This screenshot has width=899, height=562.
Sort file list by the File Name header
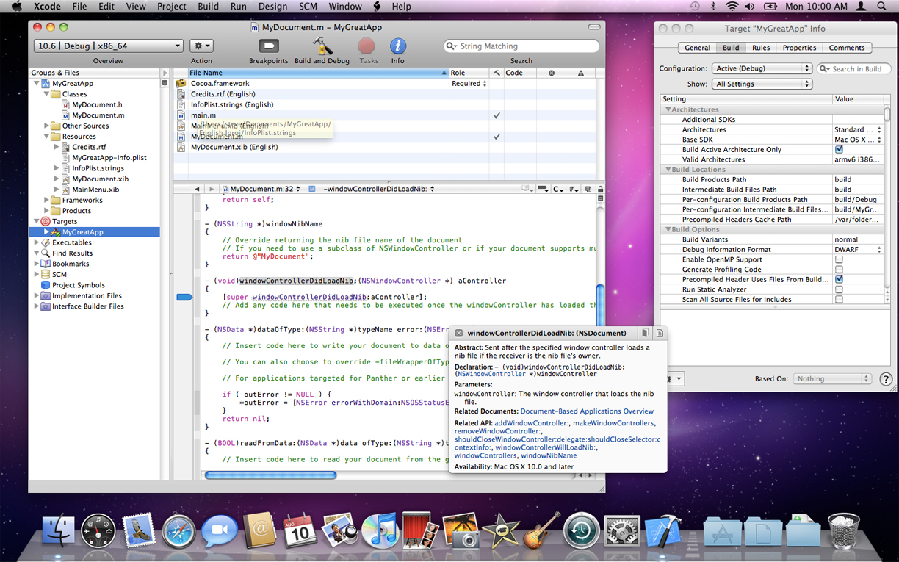pyautogui.click(x=317, y=73)
